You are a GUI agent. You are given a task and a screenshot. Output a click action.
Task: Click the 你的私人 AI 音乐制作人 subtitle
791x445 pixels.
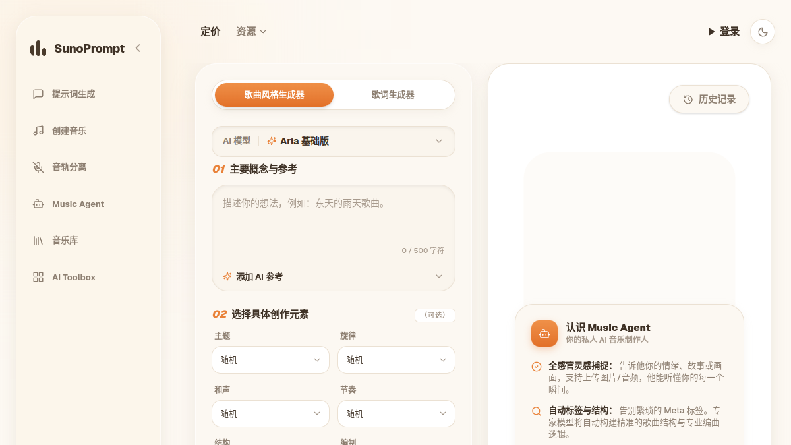pyautogui.click(x=607, y=340)
